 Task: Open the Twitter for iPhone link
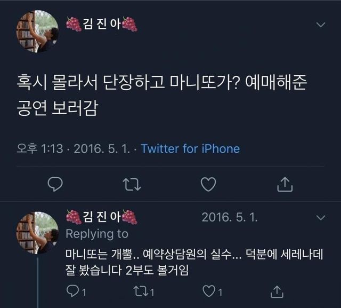click(x=190, y=149)
